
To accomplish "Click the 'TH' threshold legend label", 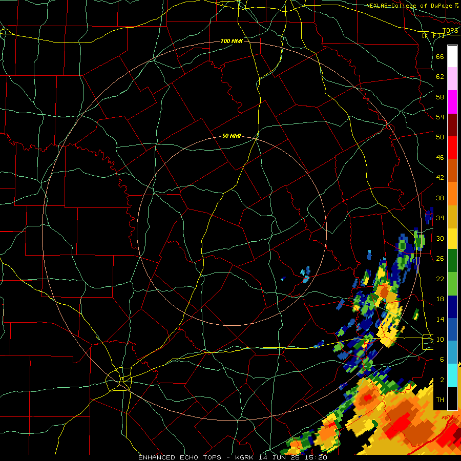I will (440, 400).
